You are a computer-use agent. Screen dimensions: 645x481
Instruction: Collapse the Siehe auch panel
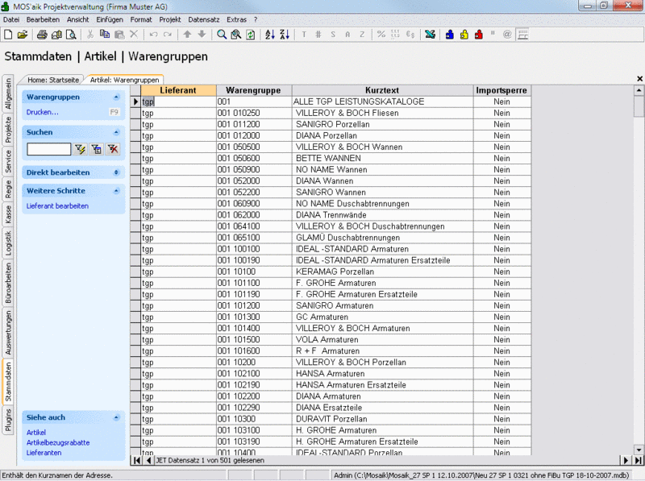click(116, 417)
